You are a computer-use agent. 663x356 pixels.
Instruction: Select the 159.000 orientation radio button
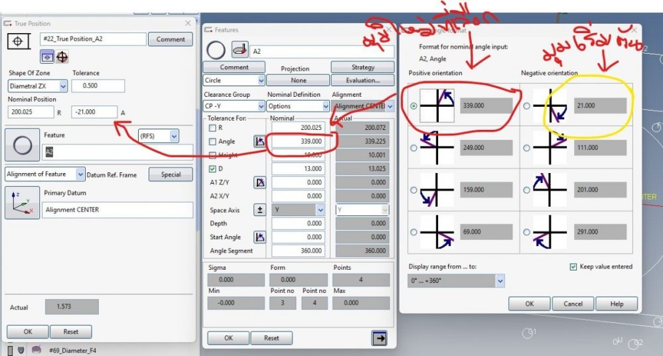click(413, 190)
